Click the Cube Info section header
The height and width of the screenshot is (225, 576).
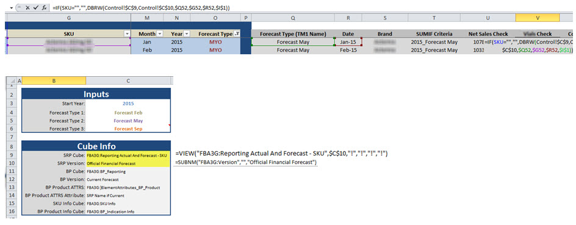tap(96, 146)
